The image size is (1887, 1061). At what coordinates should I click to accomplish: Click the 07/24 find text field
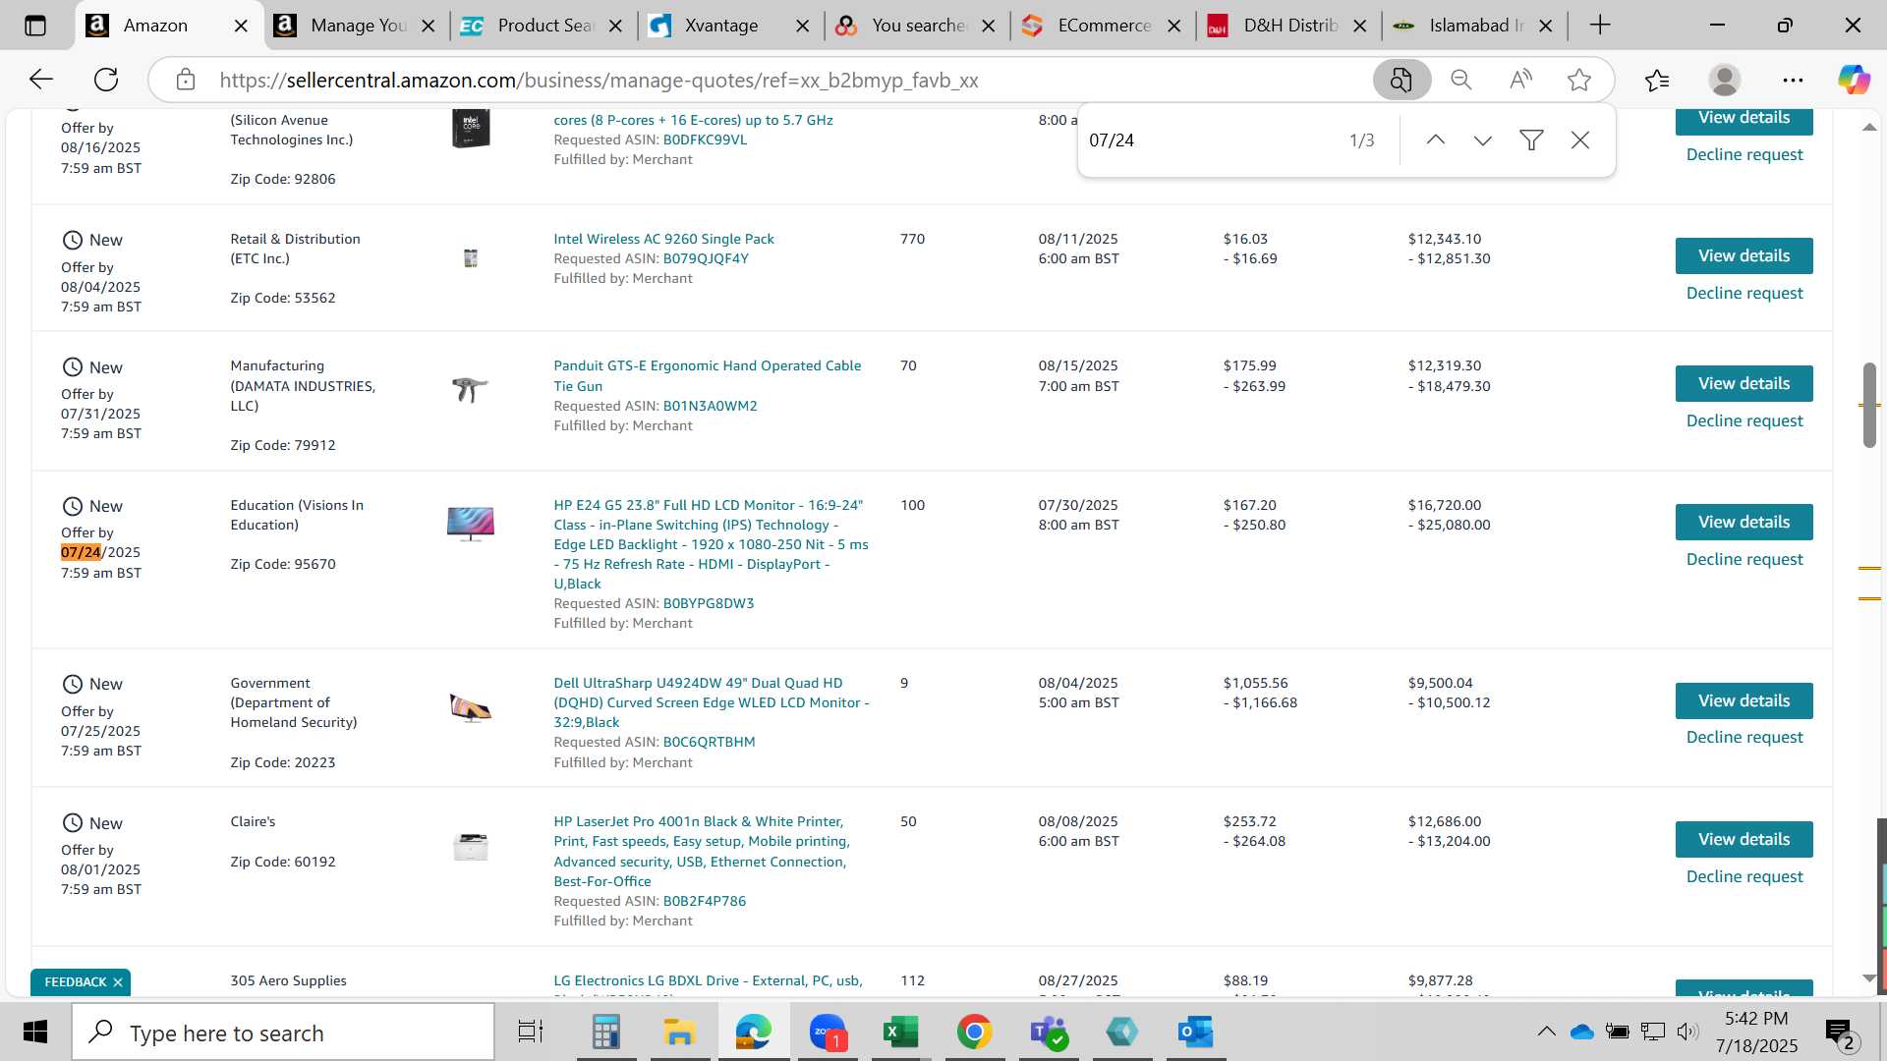pyautogui.click(x=1209, y=140)
